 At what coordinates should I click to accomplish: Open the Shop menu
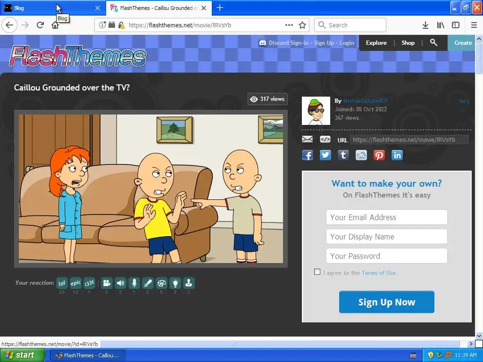[408, 43]
